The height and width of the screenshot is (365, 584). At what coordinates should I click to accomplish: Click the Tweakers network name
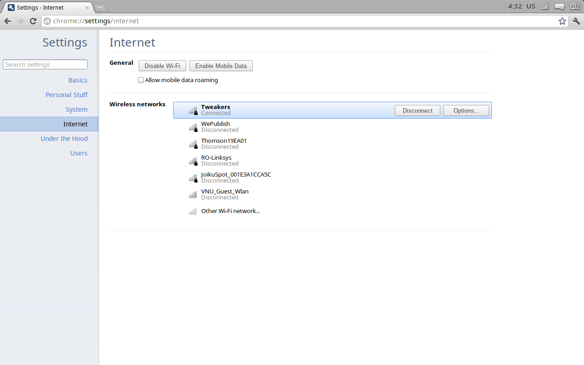pyautogui.click(x=215, y=107)
